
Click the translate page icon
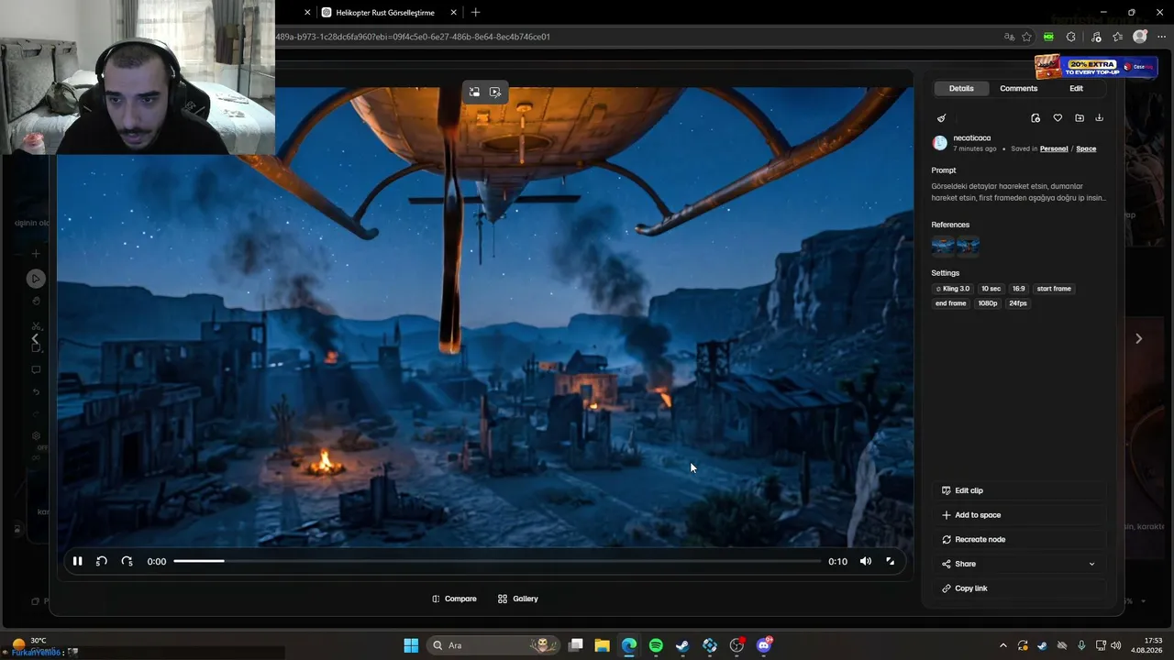tap(1009, 37)
